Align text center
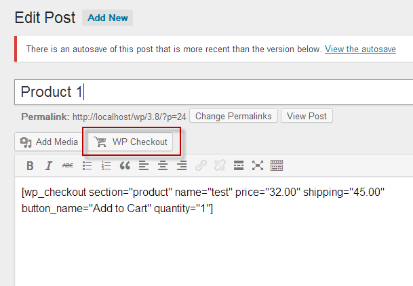This screenshot has height=286, width=413. [x=163, y=166]
